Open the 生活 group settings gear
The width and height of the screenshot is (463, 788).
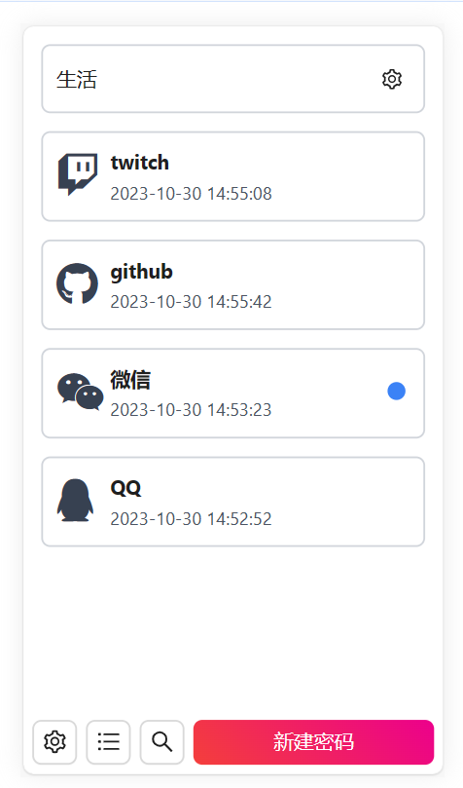point(392,80)
